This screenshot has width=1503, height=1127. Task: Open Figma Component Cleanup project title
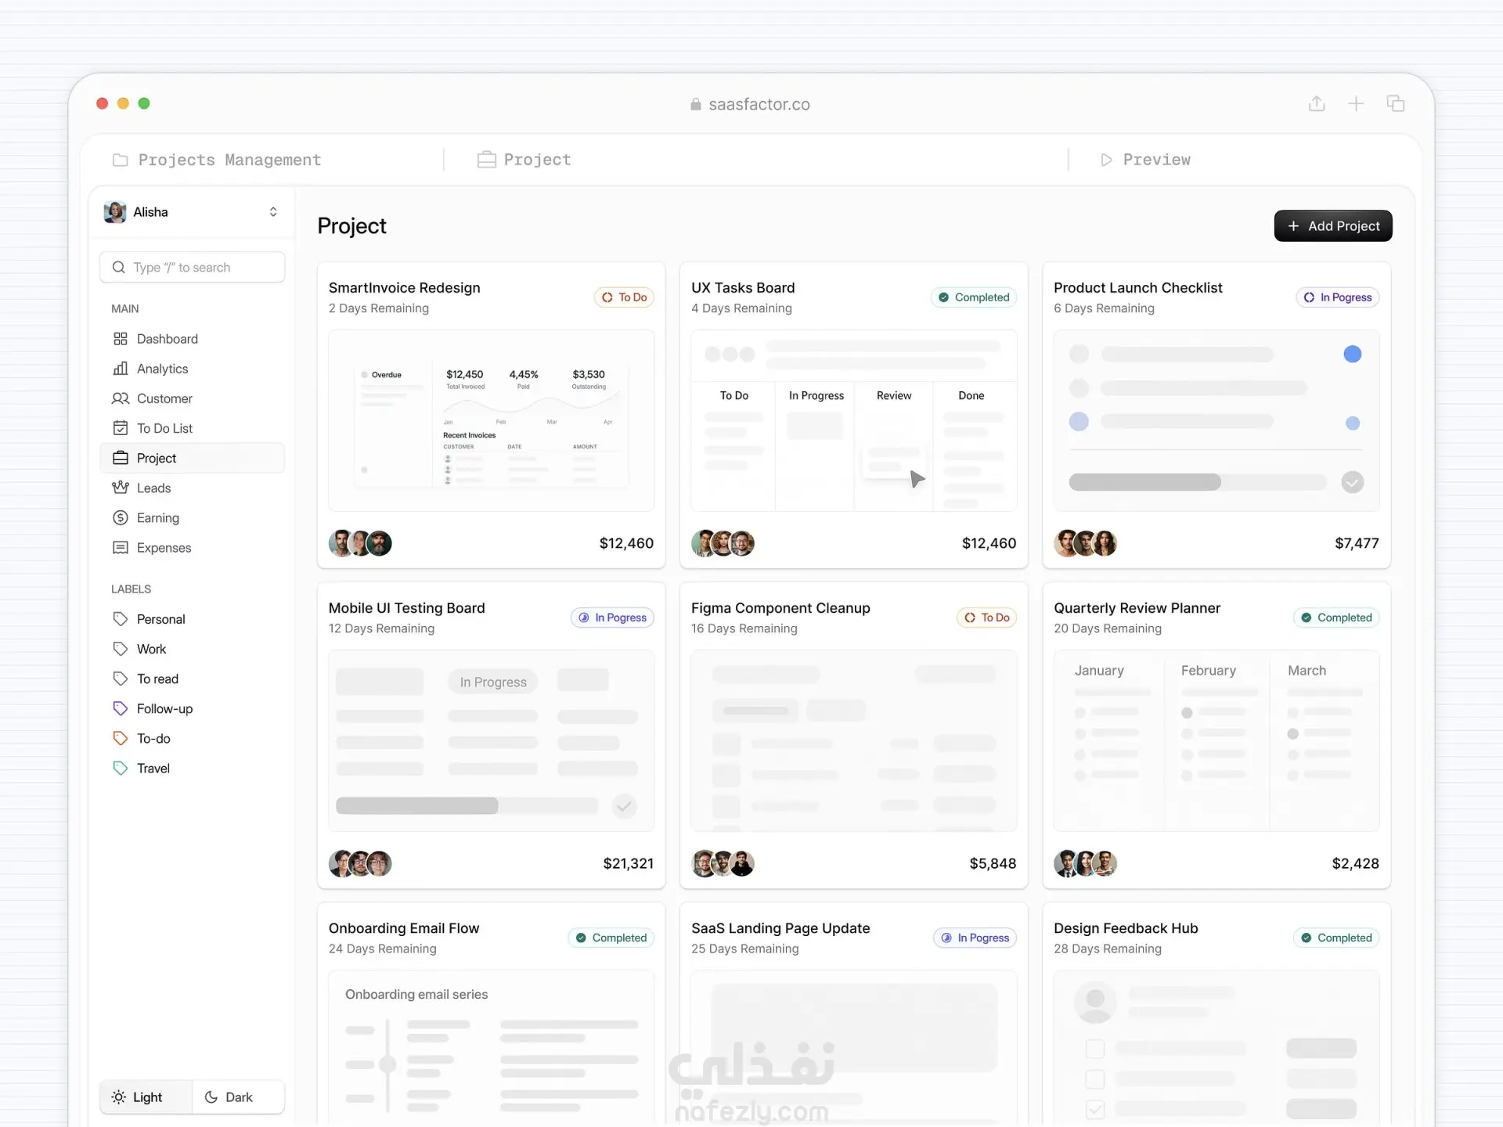tap(780, 608)
